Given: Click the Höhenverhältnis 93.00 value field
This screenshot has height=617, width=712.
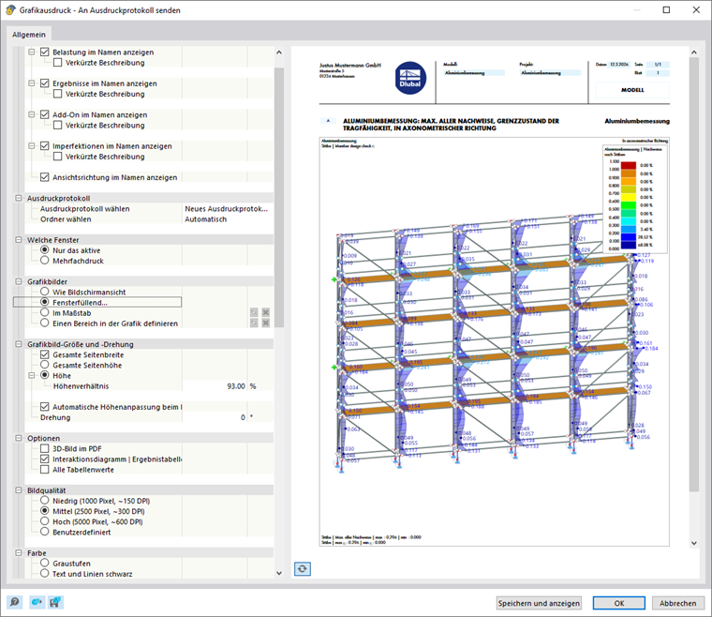Looking at the screenshot, I should pyautogui.click(x=215, y=386).
